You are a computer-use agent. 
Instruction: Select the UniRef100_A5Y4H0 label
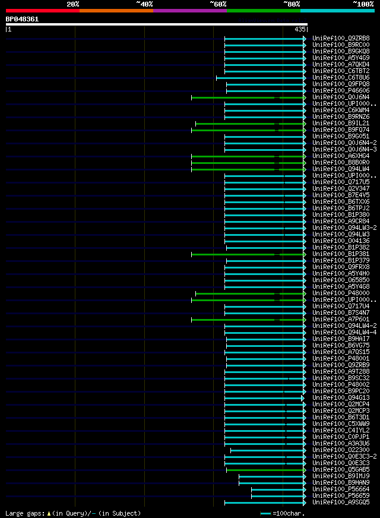click(341, 274)
